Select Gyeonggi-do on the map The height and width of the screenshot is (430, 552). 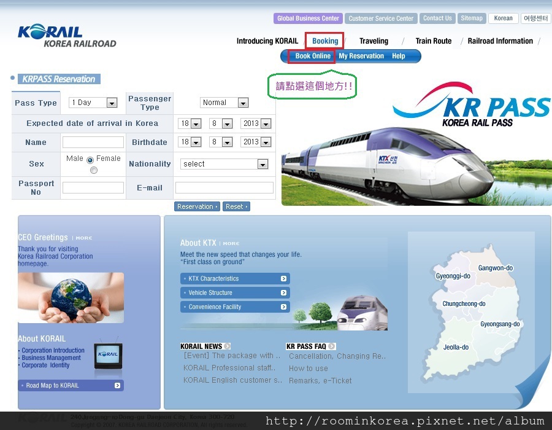tap(453, 276)
